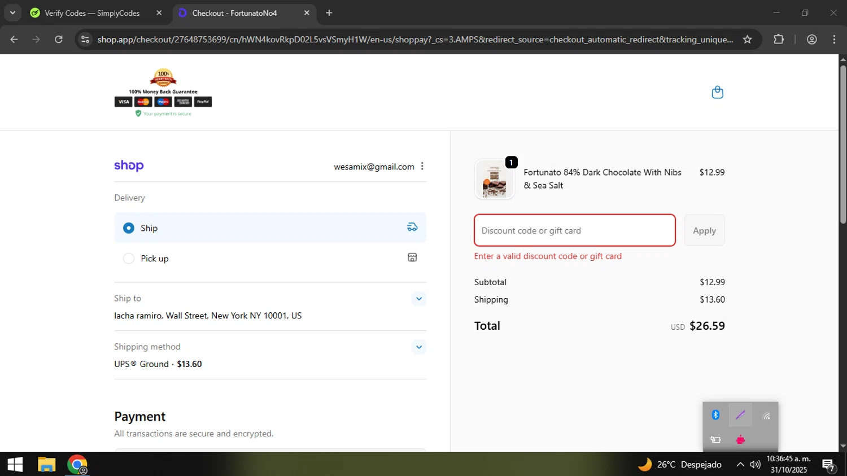Collapse the hidden tray icons chevron

pyautogui.click(x=740, y=464)
